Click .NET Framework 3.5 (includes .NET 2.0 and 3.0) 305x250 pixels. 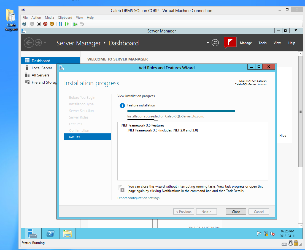click(x=163, y=130)
